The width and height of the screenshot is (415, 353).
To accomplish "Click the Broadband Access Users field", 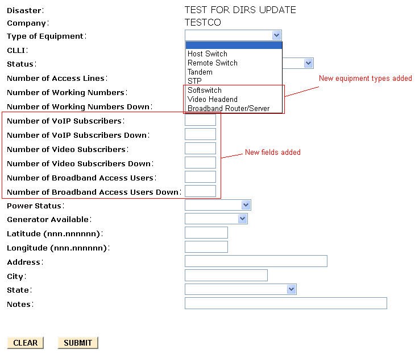I will coord(200,176).
